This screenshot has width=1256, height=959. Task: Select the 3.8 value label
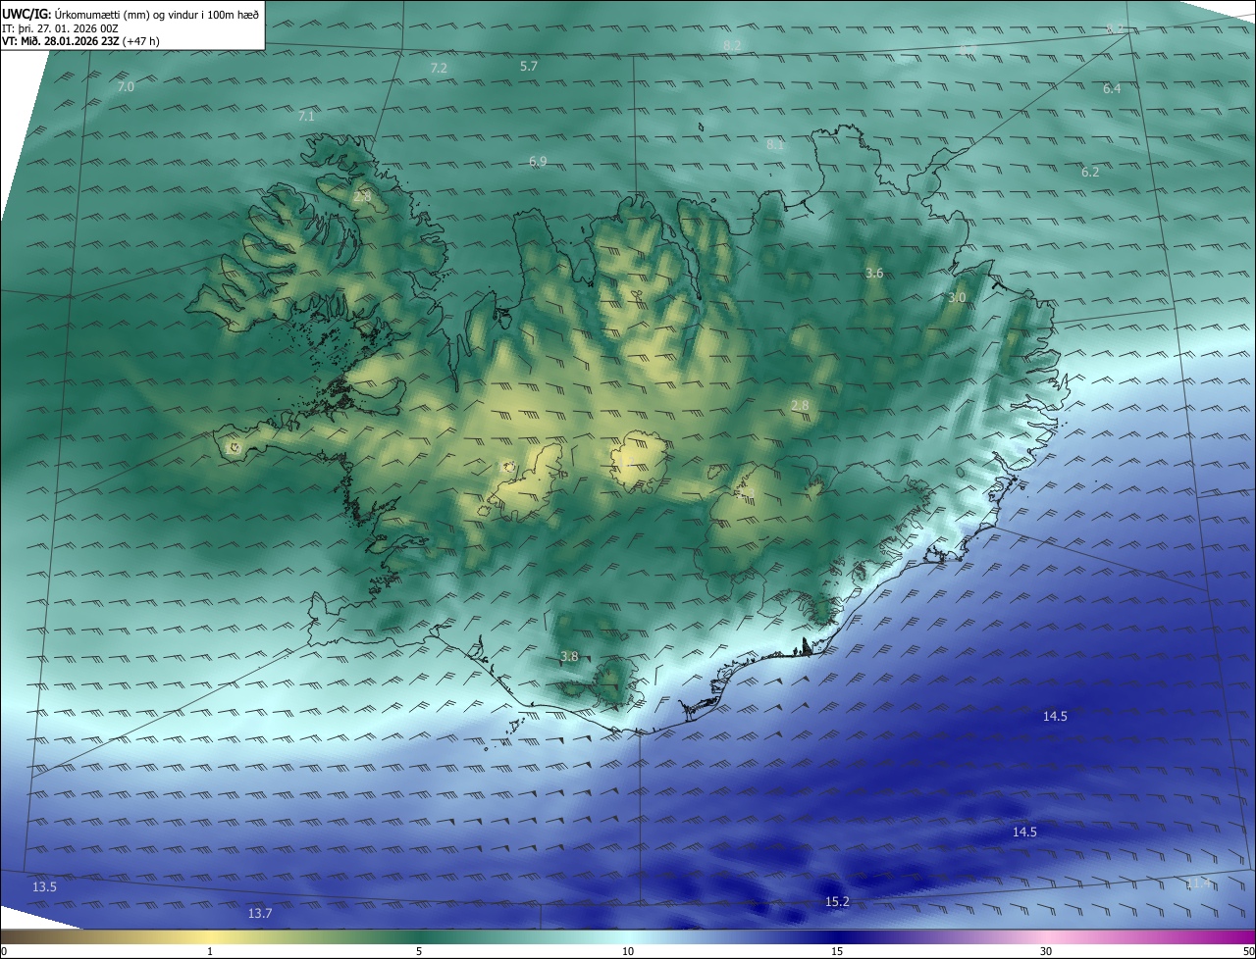569,656
